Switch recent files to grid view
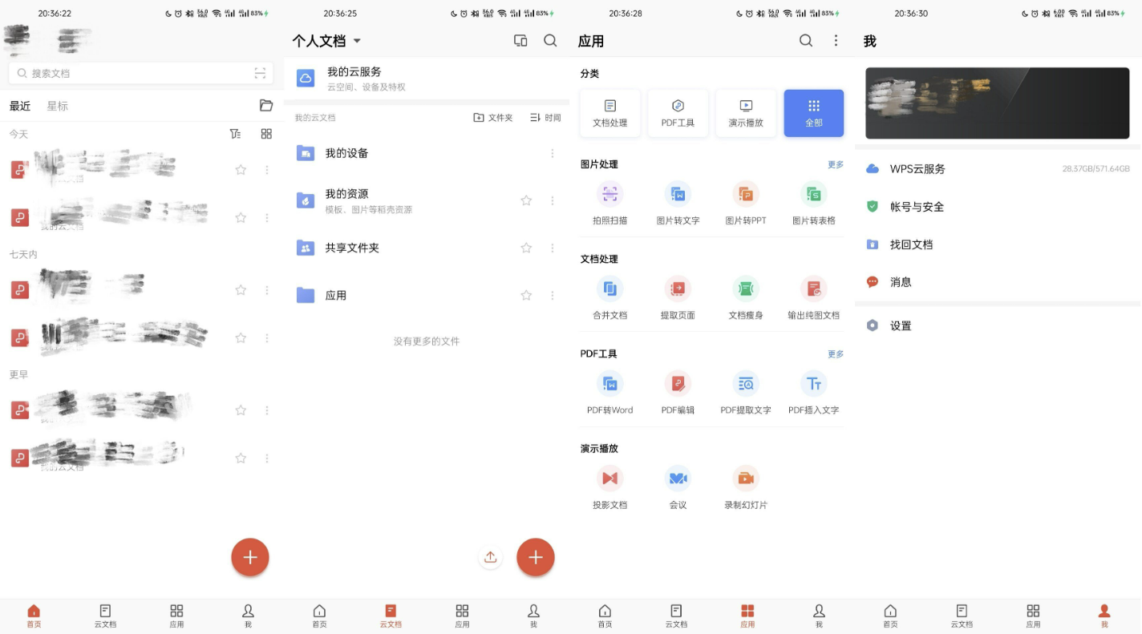The image size is (1142, 634). coord(266,134)
